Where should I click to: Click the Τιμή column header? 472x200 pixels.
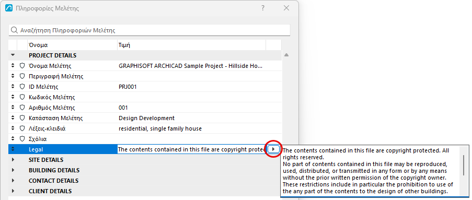pos(191,45)
